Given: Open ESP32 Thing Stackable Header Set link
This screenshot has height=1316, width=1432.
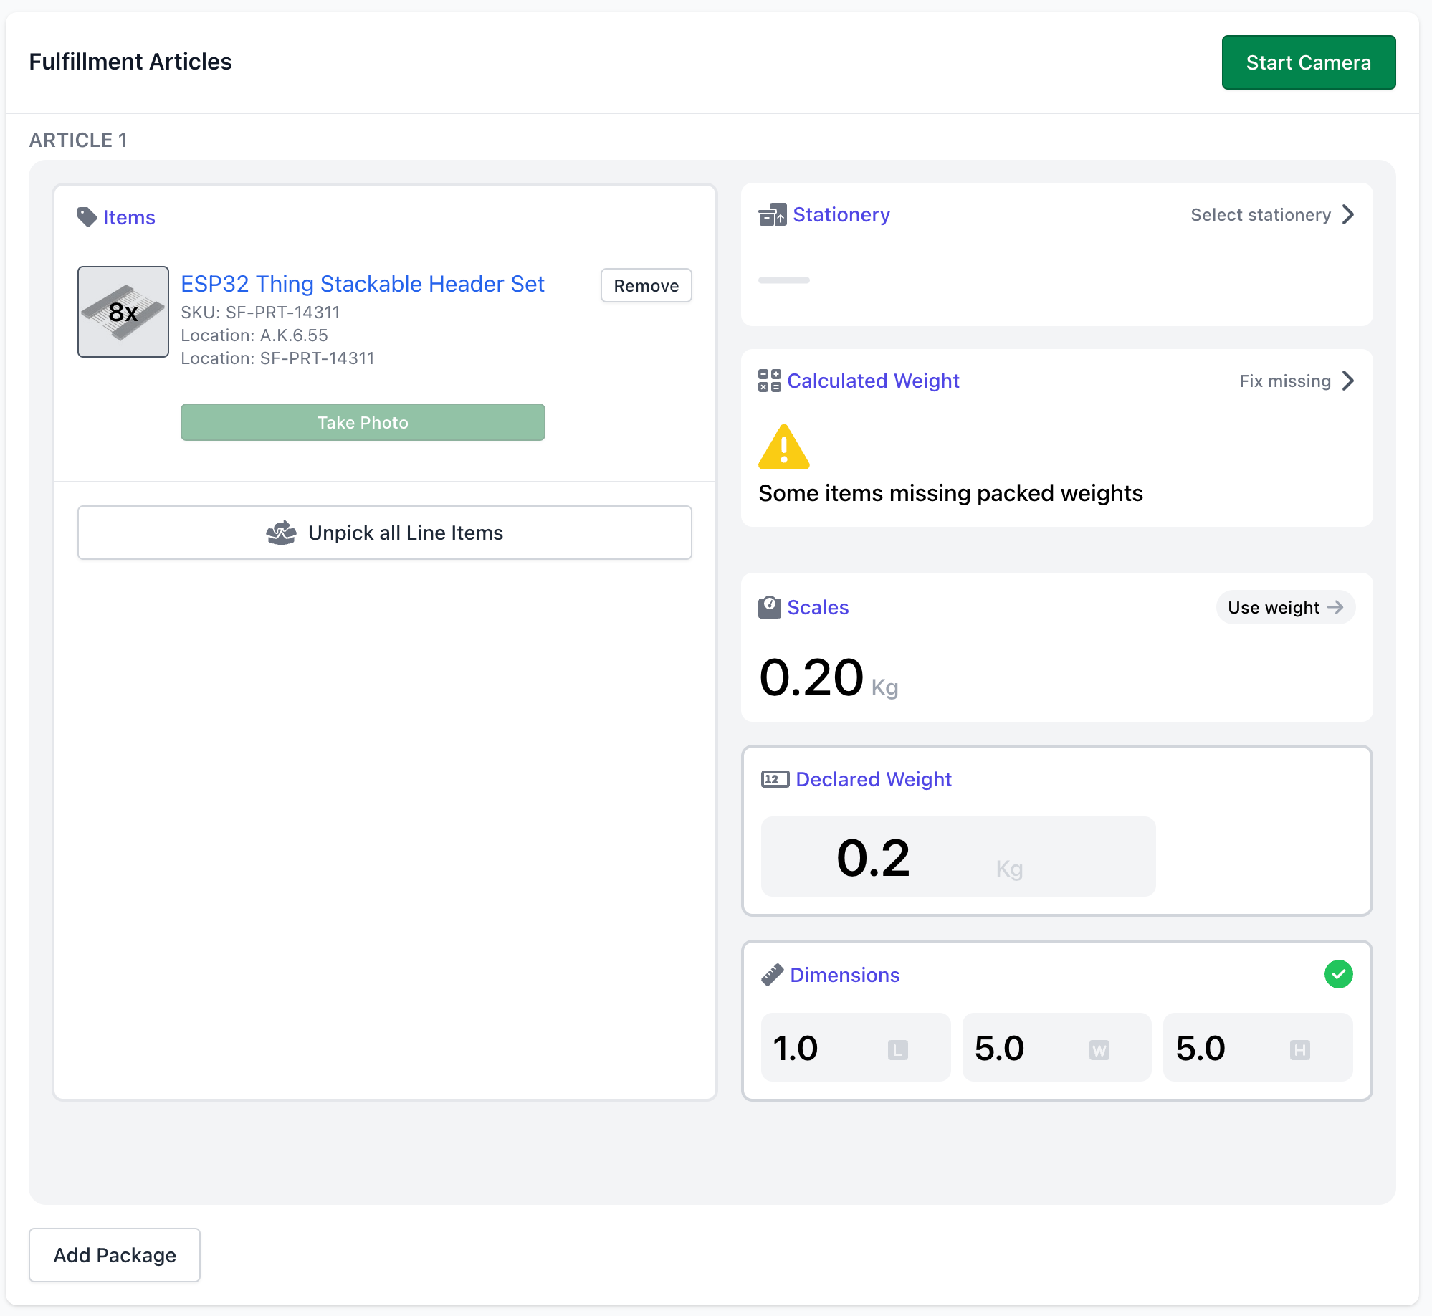Looking at the screenshot, I should click(362, 284).
